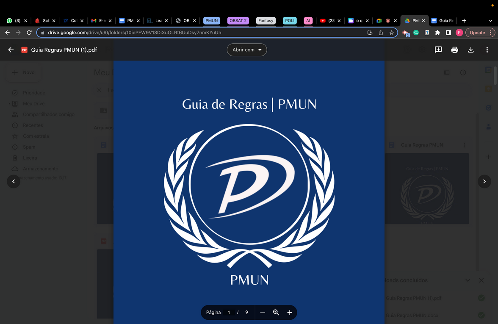The height and width of the screenshot is (324, 498).
Task: Click Guia Regras PMUN.docx in downloads list
Action: tap(412, 316)
